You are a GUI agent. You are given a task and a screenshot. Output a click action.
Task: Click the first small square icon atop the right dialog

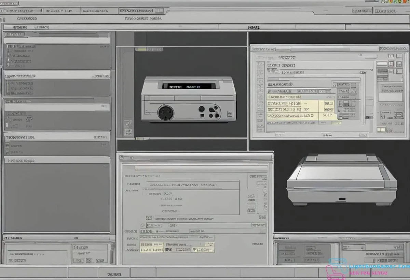click(x=391, y=56)
